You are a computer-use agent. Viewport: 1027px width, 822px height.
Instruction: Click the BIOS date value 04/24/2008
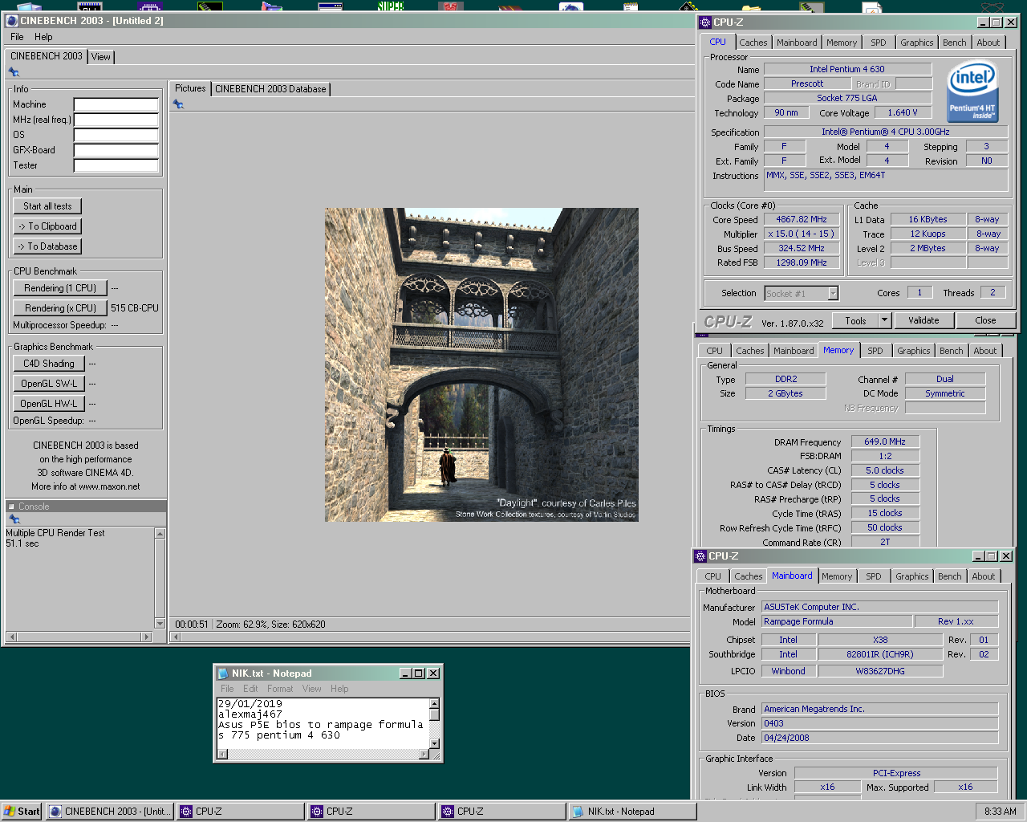coord(879,738)
